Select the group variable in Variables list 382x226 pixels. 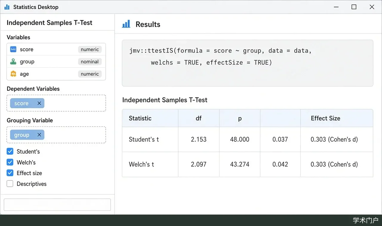56,62
